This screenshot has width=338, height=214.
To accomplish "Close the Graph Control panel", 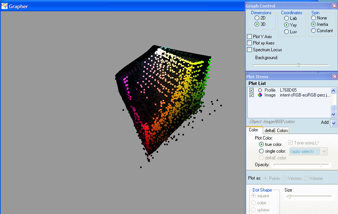I will [334, 6].
